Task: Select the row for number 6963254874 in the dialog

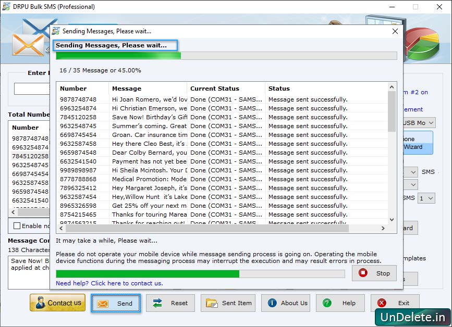Action: pyautogui.click(x=222, y=108)
